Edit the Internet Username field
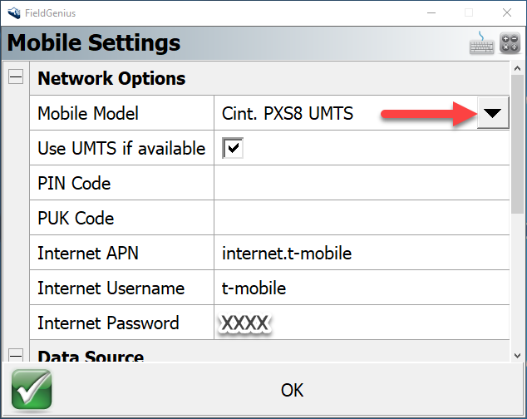 click(361, 288)
